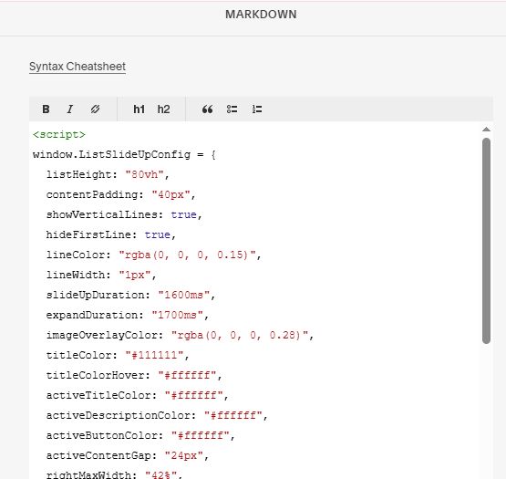
Task: Place cursor at the "80vh" listHeight value
Action: point(145,174)
